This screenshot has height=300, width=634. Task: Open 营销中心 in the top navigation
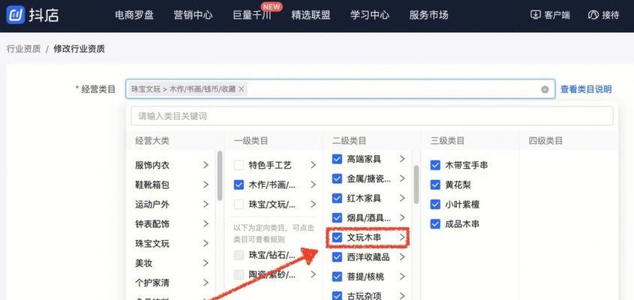pyautogui.click(x=193, y=15)
